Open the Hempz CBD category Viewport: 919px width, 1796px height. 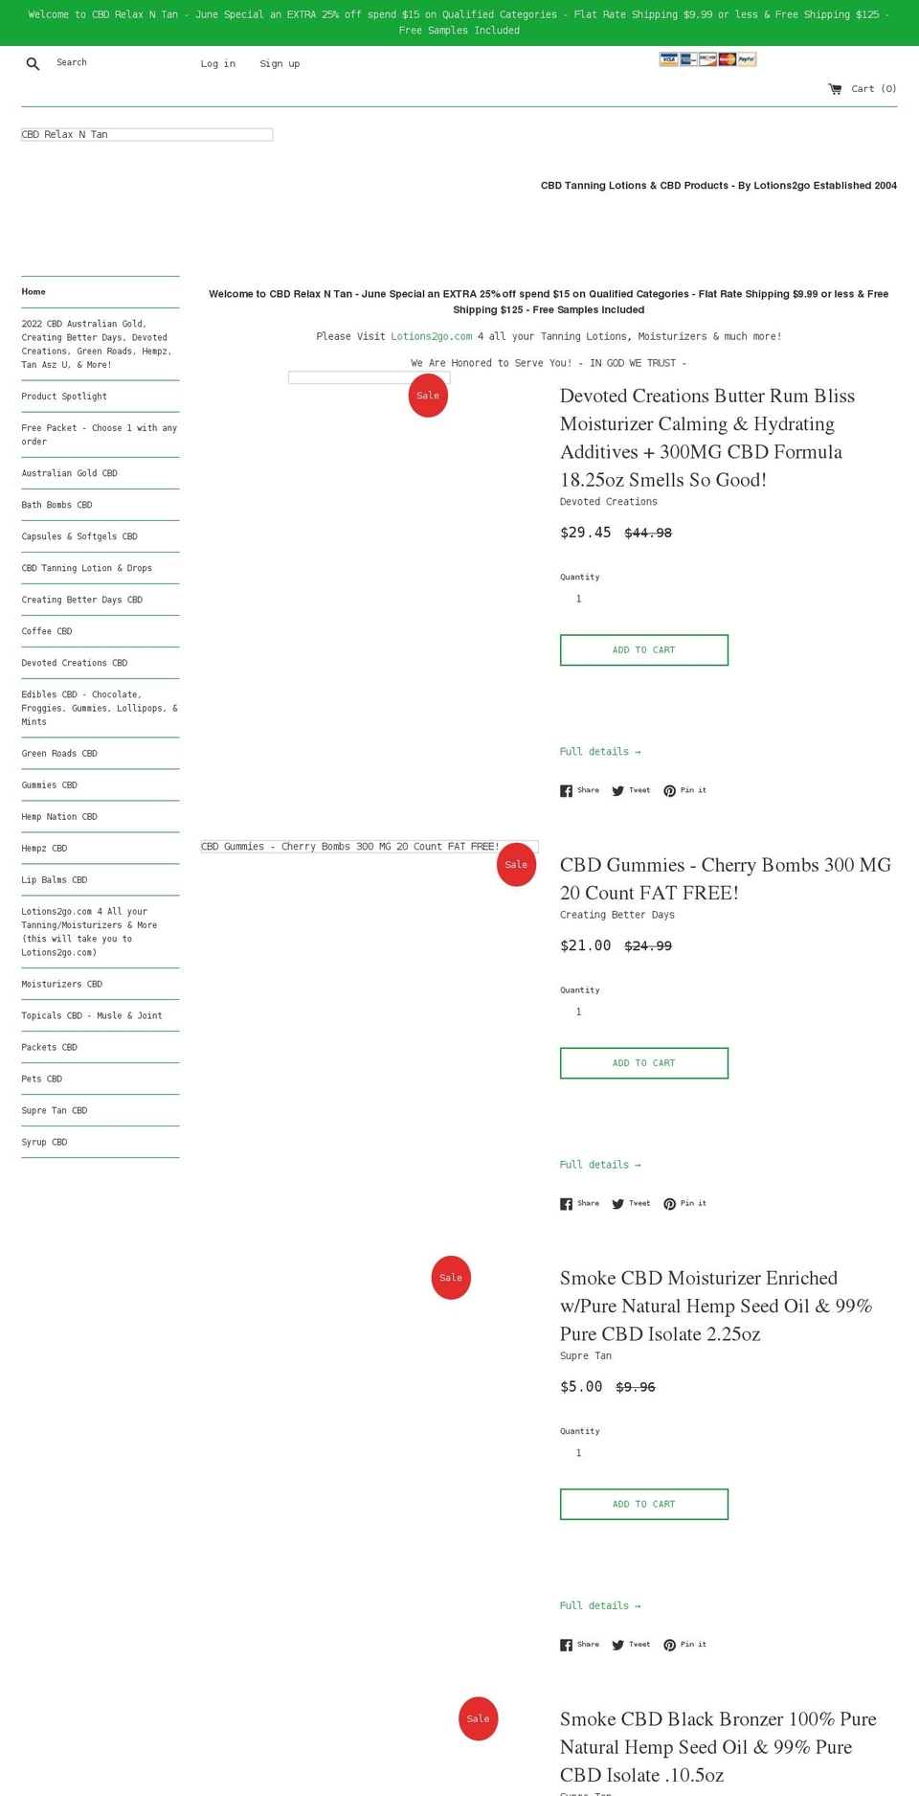pos(43,848)
